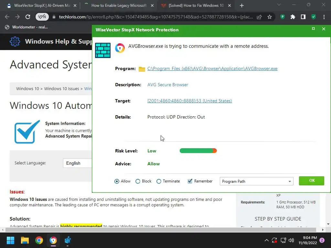Click the blue checkmark System Information image

[27, 132]
